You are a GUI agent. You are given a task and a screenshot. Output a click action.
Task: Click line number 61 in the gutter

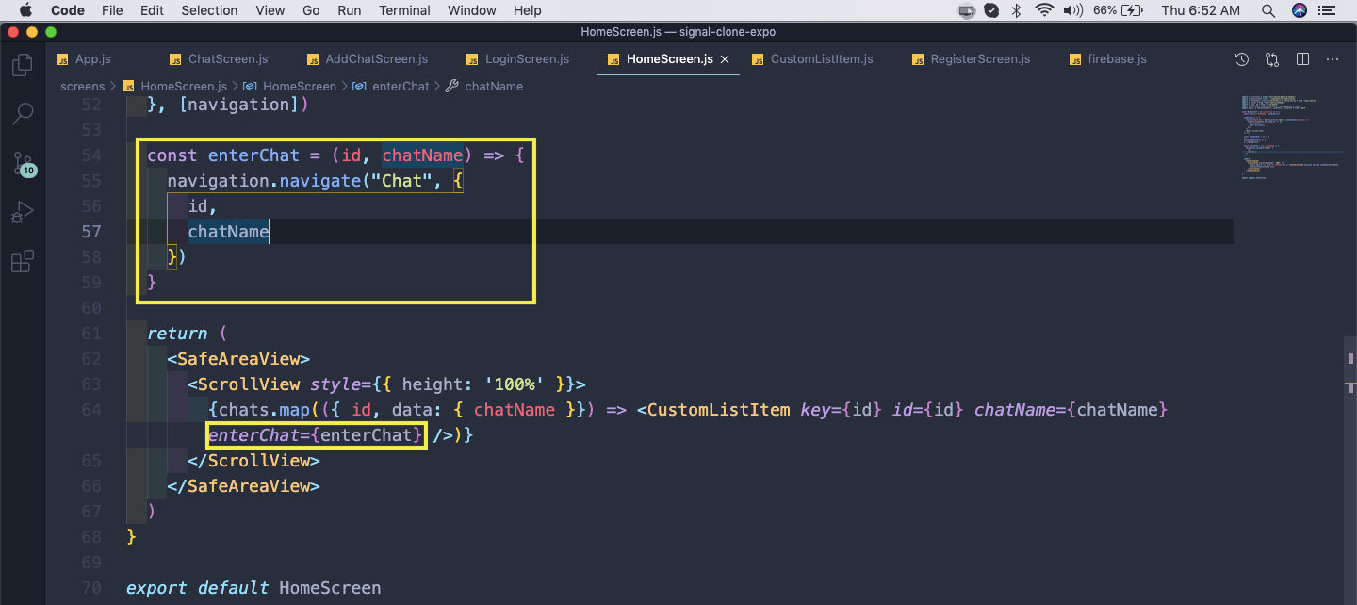[91, 334]
